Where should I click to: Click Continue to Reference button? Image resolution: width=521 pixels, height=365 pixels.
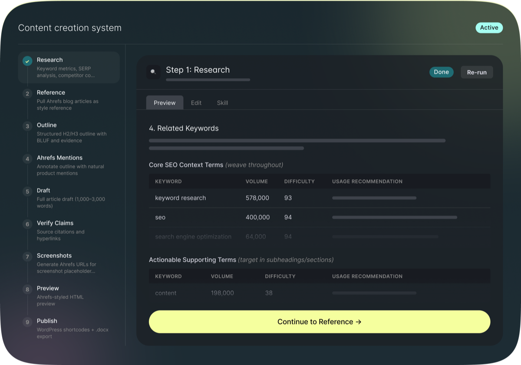click(320, 322)
